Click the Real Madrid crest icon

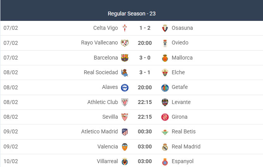pos(165,147)
